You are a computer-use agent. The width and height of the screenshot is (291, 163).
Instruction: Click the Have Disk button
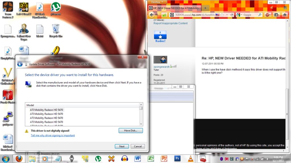click(x=130, y=130)
